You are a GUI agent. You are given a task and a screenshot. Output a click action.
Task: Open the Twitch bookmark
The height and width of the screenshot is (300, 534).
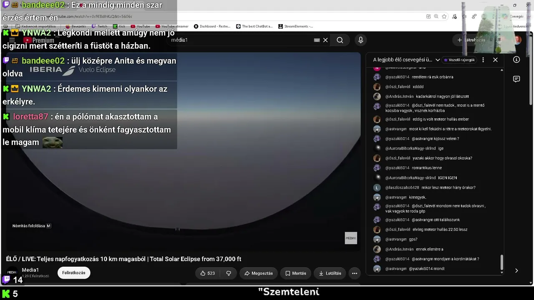coord(99,26)
